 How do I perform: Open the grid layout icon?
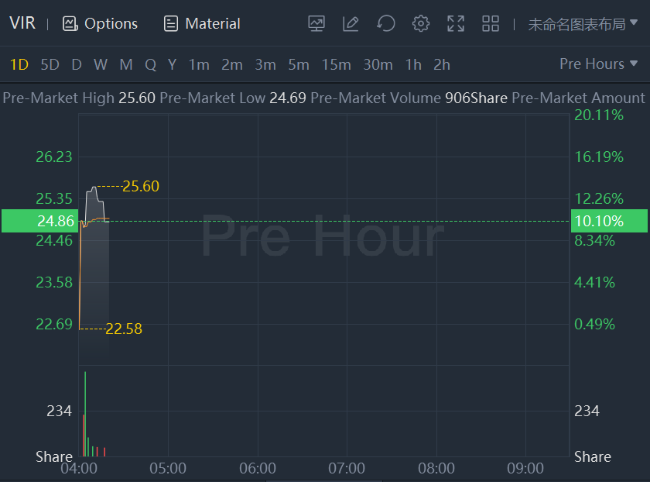point(491,23)
